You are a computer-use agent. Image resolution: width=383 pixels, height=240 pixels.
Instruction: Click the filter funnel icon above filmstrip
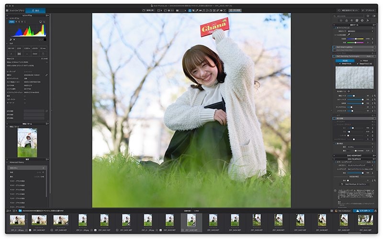pos(14,211)
